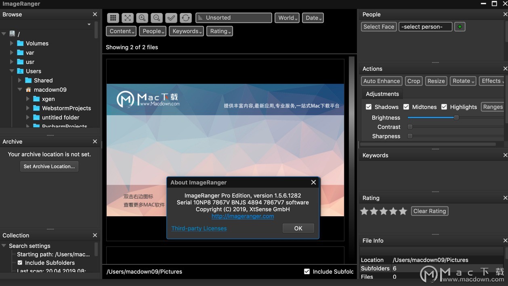Close the Keywords panel
Image resolution: width=508 pixels, height=286 pixels.
[505, 155]
